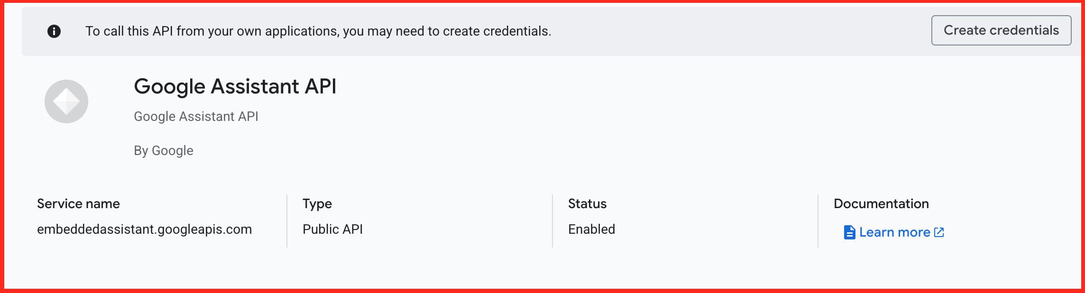Click the divider between Service name and Type
The width and height of the screenshot is (1085, 293).
pos(287,220)
